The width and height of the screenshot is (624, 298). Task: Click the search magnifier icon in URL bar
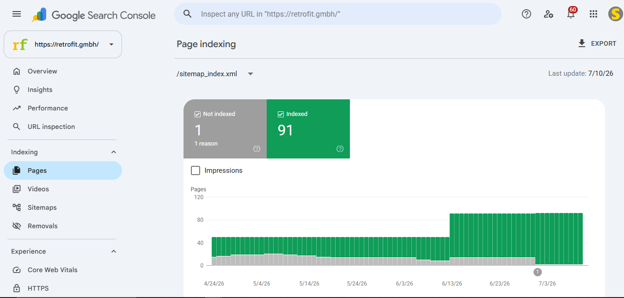[x=187, y=14]
